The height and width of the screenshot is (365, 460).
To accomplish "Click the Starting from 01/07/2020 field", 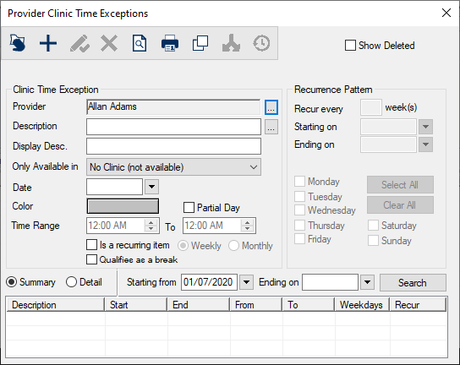I will click(x=209, y=282).
